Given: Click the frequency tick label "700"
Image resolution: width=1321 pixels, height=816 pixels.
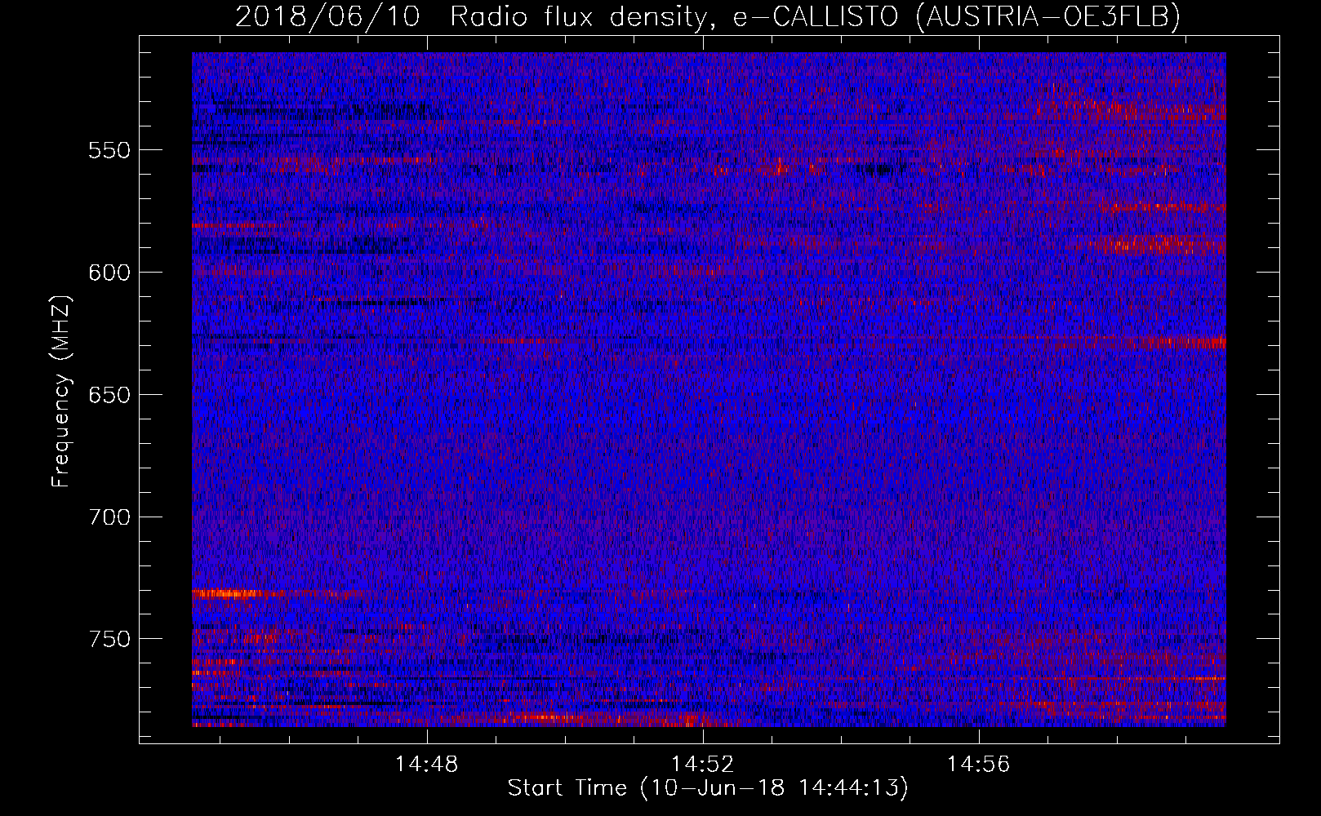Looking at the screenshot, I should click(109, 517).
